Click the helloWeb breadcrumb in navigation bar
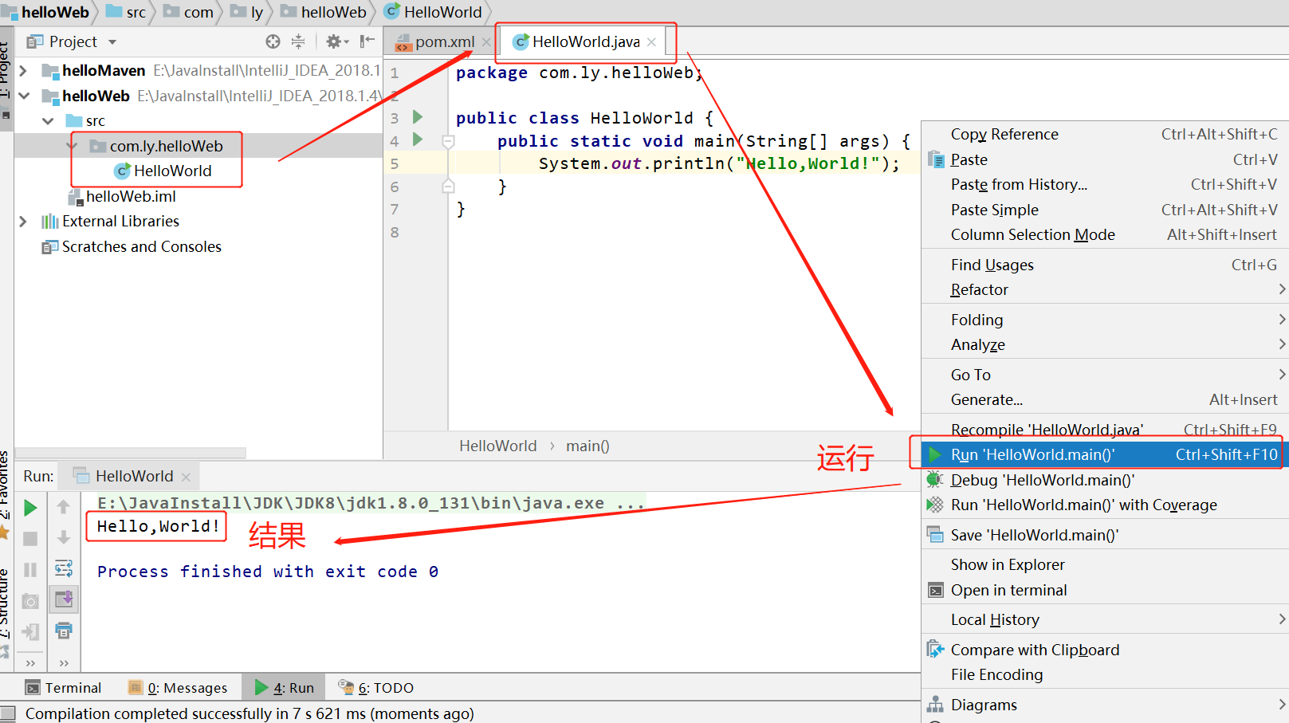This screenshot has width=1289, height=723. coord(324,12)
